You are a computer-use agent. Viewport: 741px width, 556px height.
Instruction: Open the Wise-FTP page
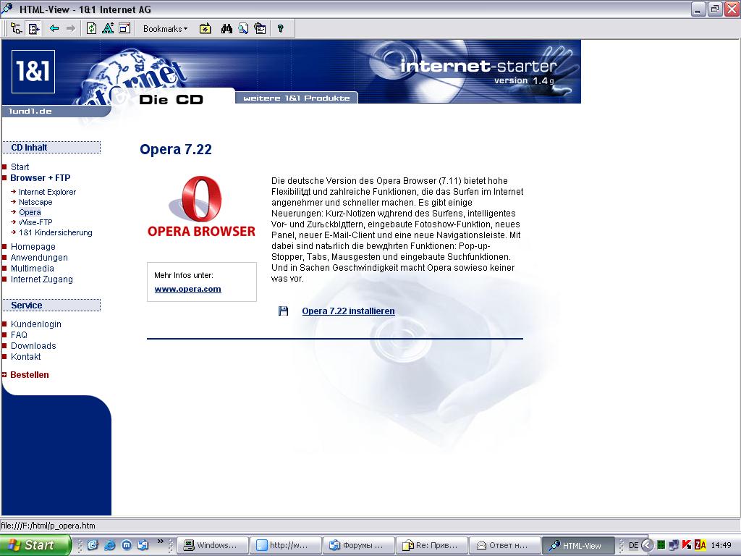[35, 222]
